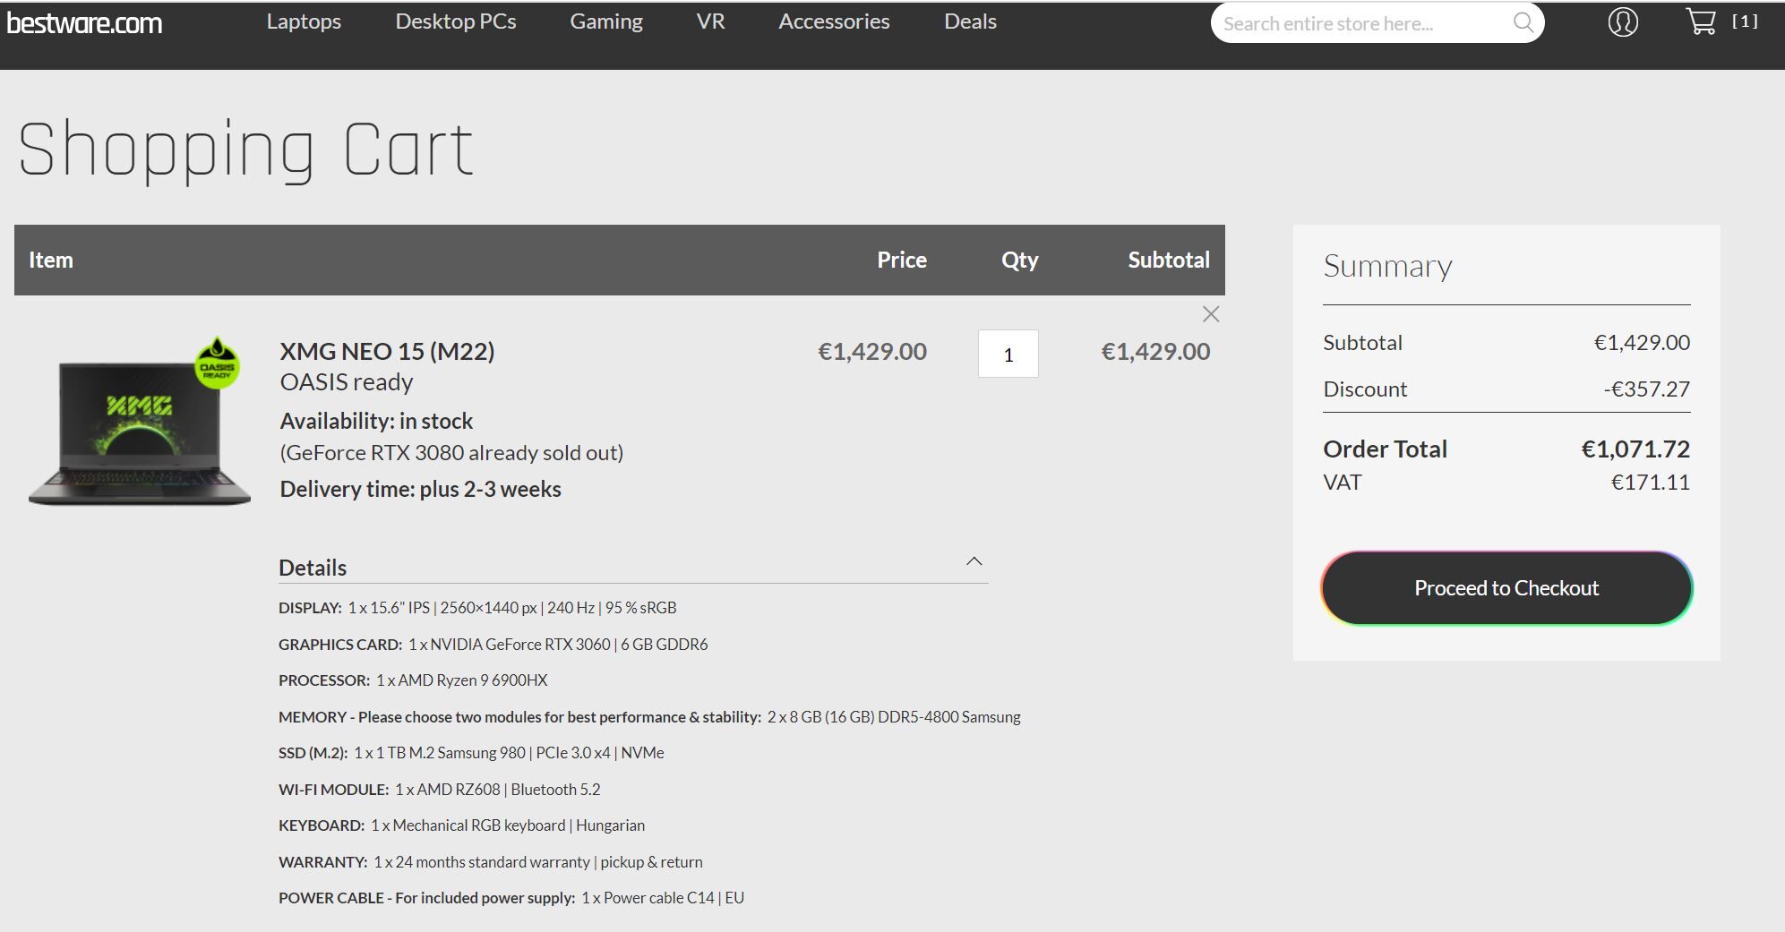Click the Shopping Cart page title
This screenshot has height=932, width=1785.
pos(245,150)
